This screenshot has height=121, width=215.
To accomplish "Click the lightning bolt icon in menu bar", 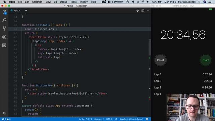I will coord(133,2).
